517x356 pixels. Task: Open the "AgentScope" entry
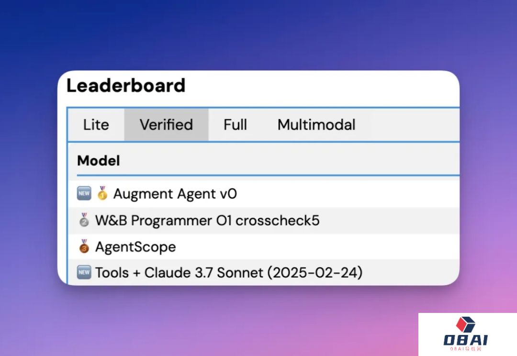pyautogui.click(x=135, y=247)
